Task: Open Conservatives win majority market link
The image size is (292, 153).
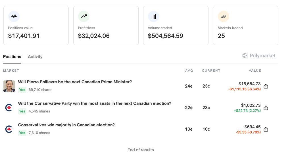Action: 66,125
